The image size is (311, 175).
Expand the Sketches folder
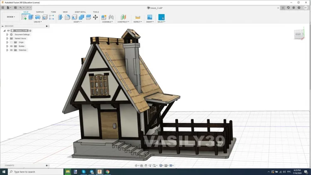coord(7,50)
